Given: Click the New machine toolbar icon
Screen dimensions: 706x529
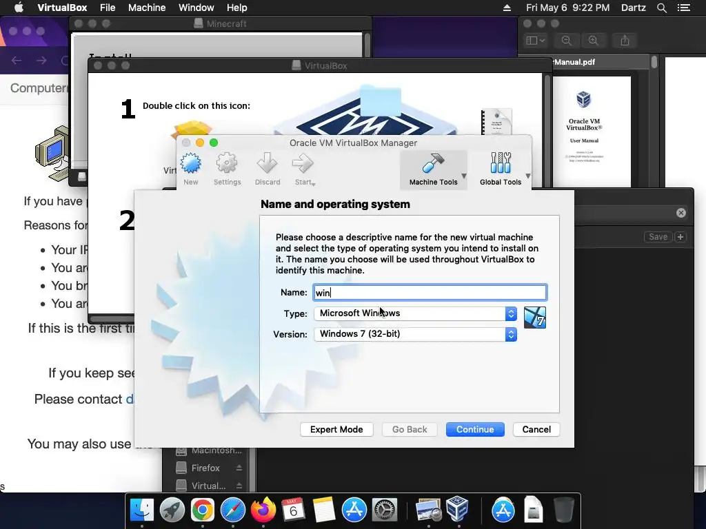Looking at the screenshot, I should (x=191, y=169).
